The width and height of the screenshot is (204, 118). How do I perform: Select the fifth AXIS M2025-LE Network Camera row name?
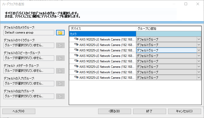(x=107, y=61)
